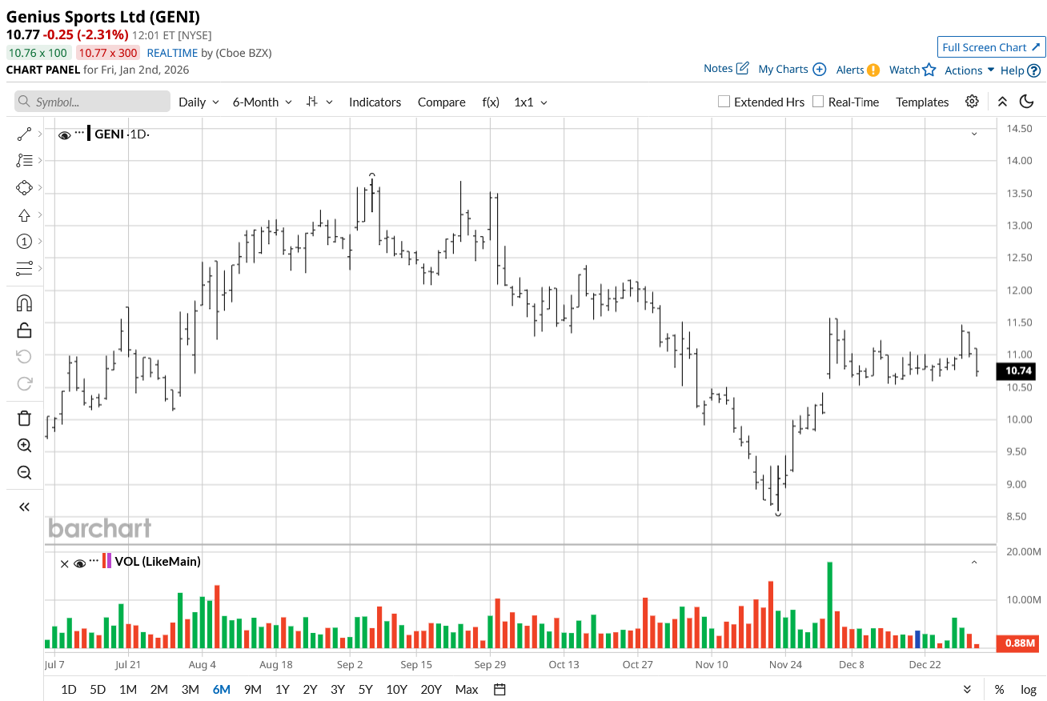This screenshot has width=1047, height=701.
Task: Open the Actions dropdown
Action: (969, 70)
